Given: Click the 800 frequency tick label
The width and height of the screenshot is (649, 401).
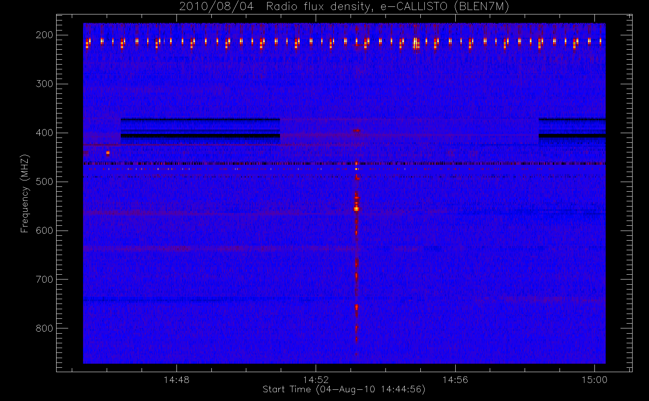Looking at the screenshot, I should 45,328.
